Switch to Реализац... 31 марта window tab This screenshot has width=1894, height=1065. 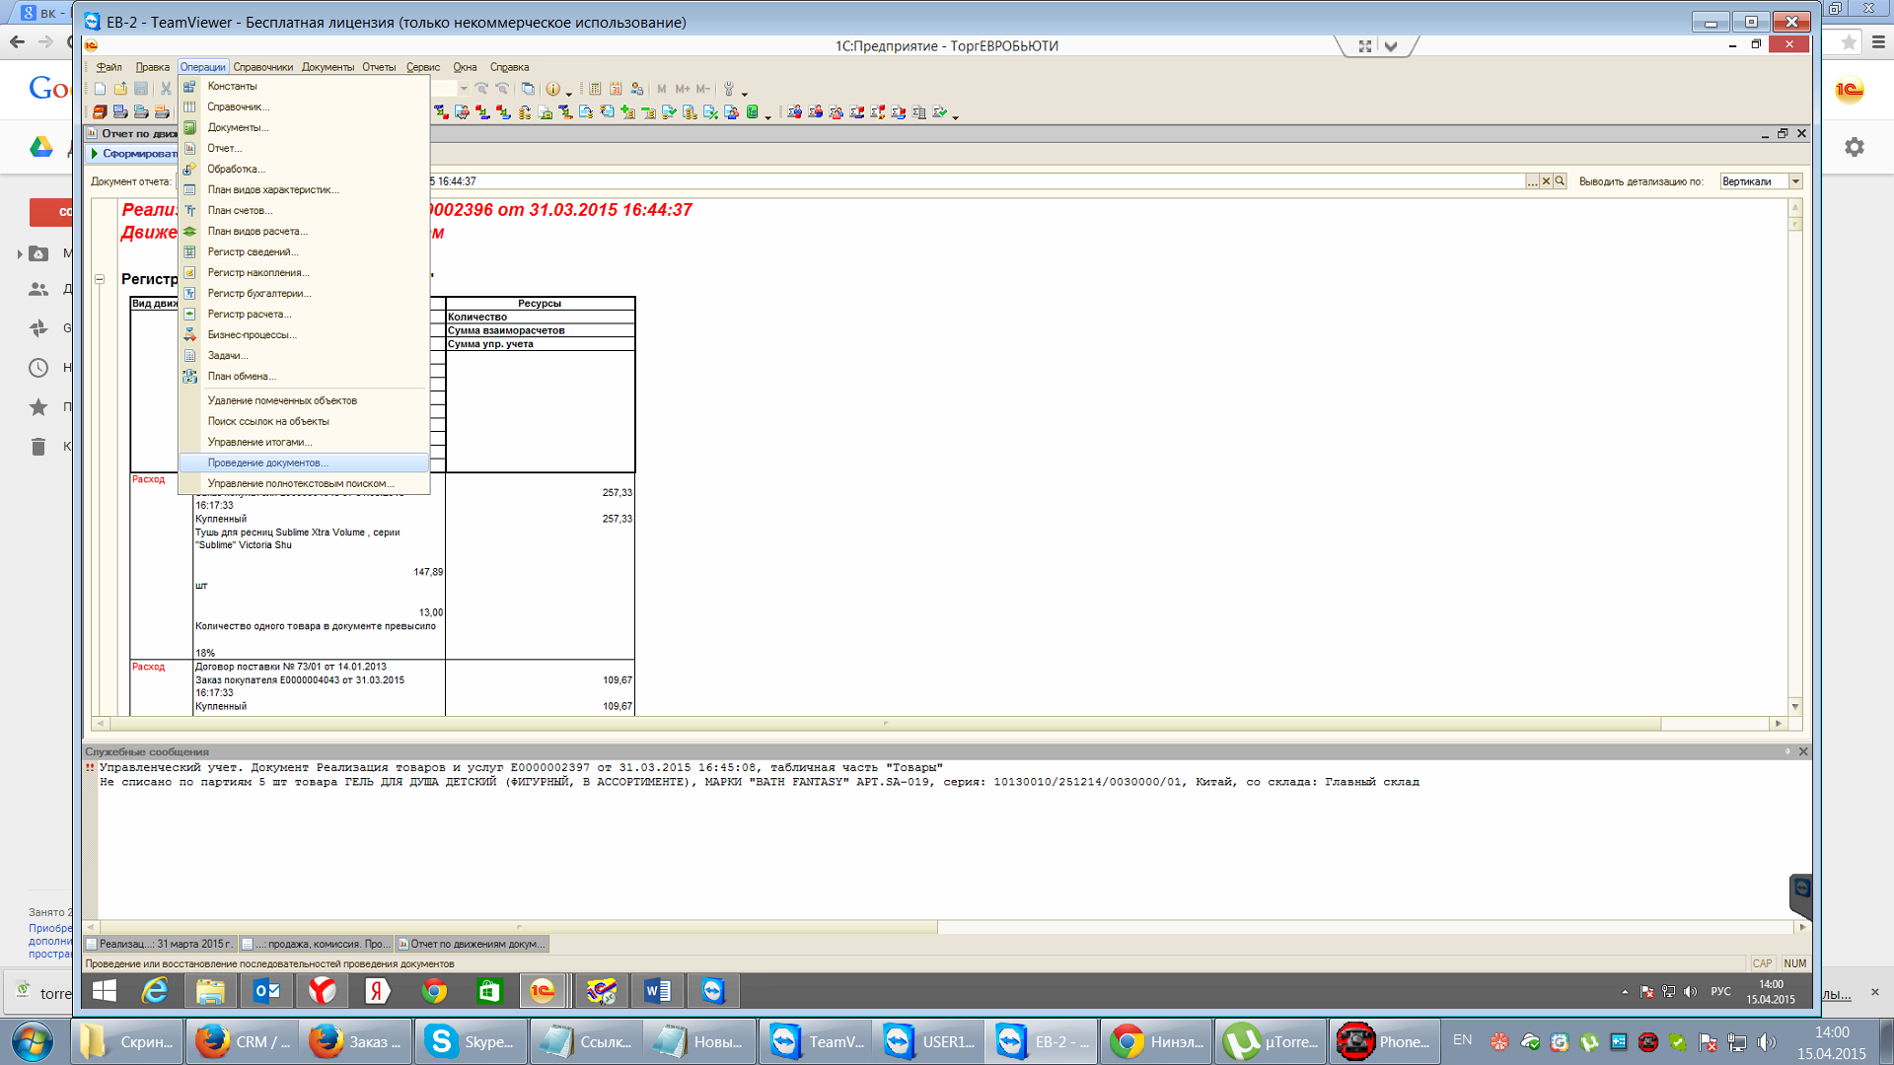161,944
